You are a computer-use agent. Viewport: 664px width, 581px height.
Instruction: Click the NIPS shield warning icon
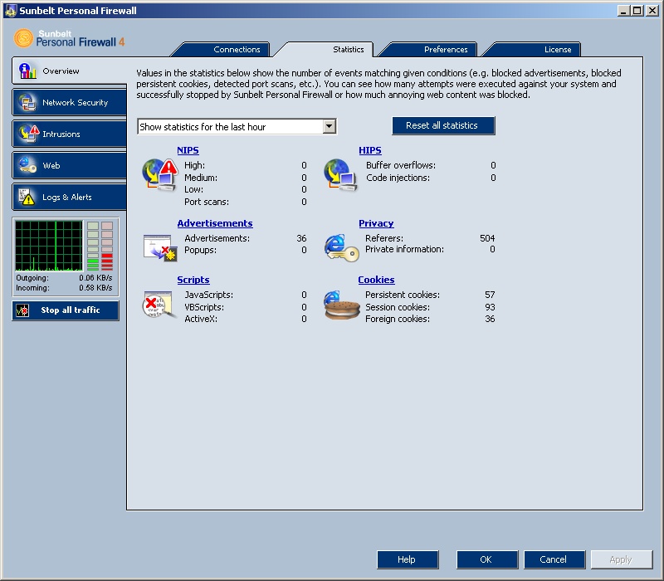tap(159, 174)
